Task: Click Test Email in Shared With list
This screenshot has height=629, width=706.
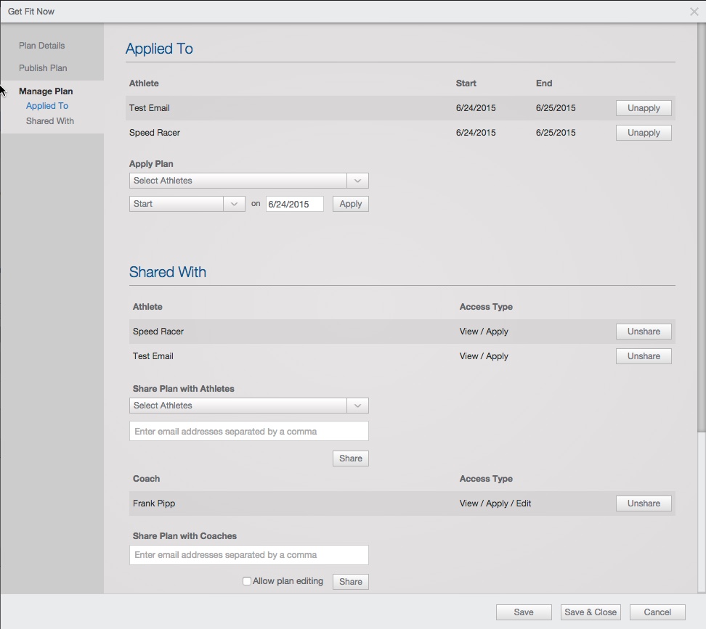Action: [153, 356]
